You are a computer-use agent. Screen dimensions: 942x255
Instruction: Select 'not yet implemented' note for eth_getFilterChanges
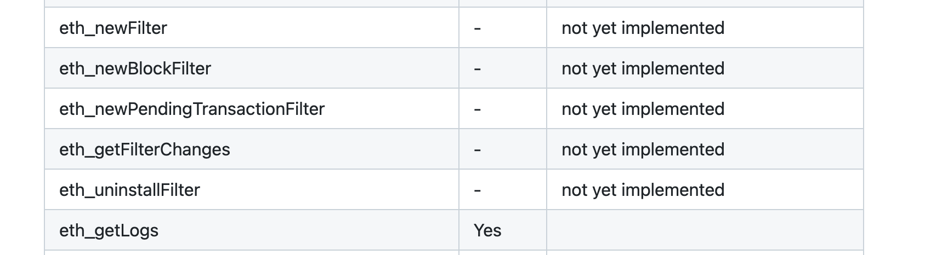(x=643, y=149)
